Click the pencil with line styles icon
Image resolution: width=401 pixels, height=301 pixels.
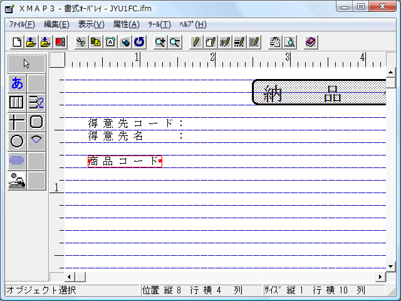tap(239, 42)
